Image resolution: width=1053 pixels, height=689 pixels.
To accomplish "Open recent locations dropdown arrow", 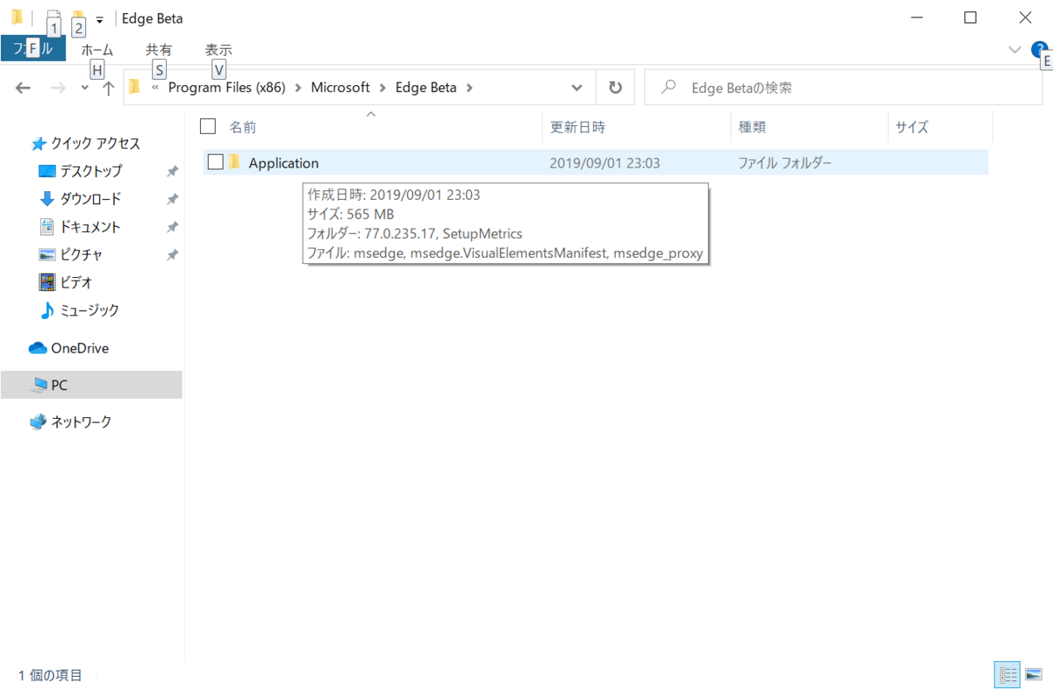I will (x=84, y=88).
